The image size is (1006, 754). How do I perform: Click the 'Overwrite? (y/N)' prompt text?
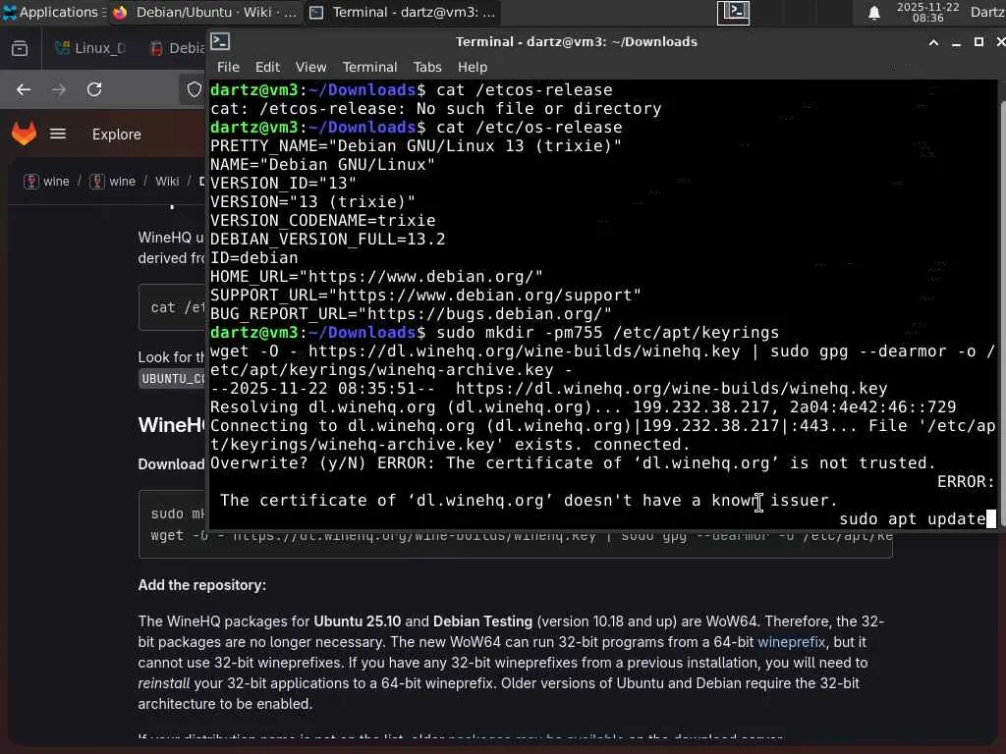[x=288, y=463]
